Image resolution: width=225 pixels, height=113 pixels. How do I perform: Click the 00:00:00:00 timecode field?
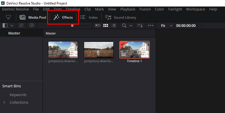click(x=186, y=25)
